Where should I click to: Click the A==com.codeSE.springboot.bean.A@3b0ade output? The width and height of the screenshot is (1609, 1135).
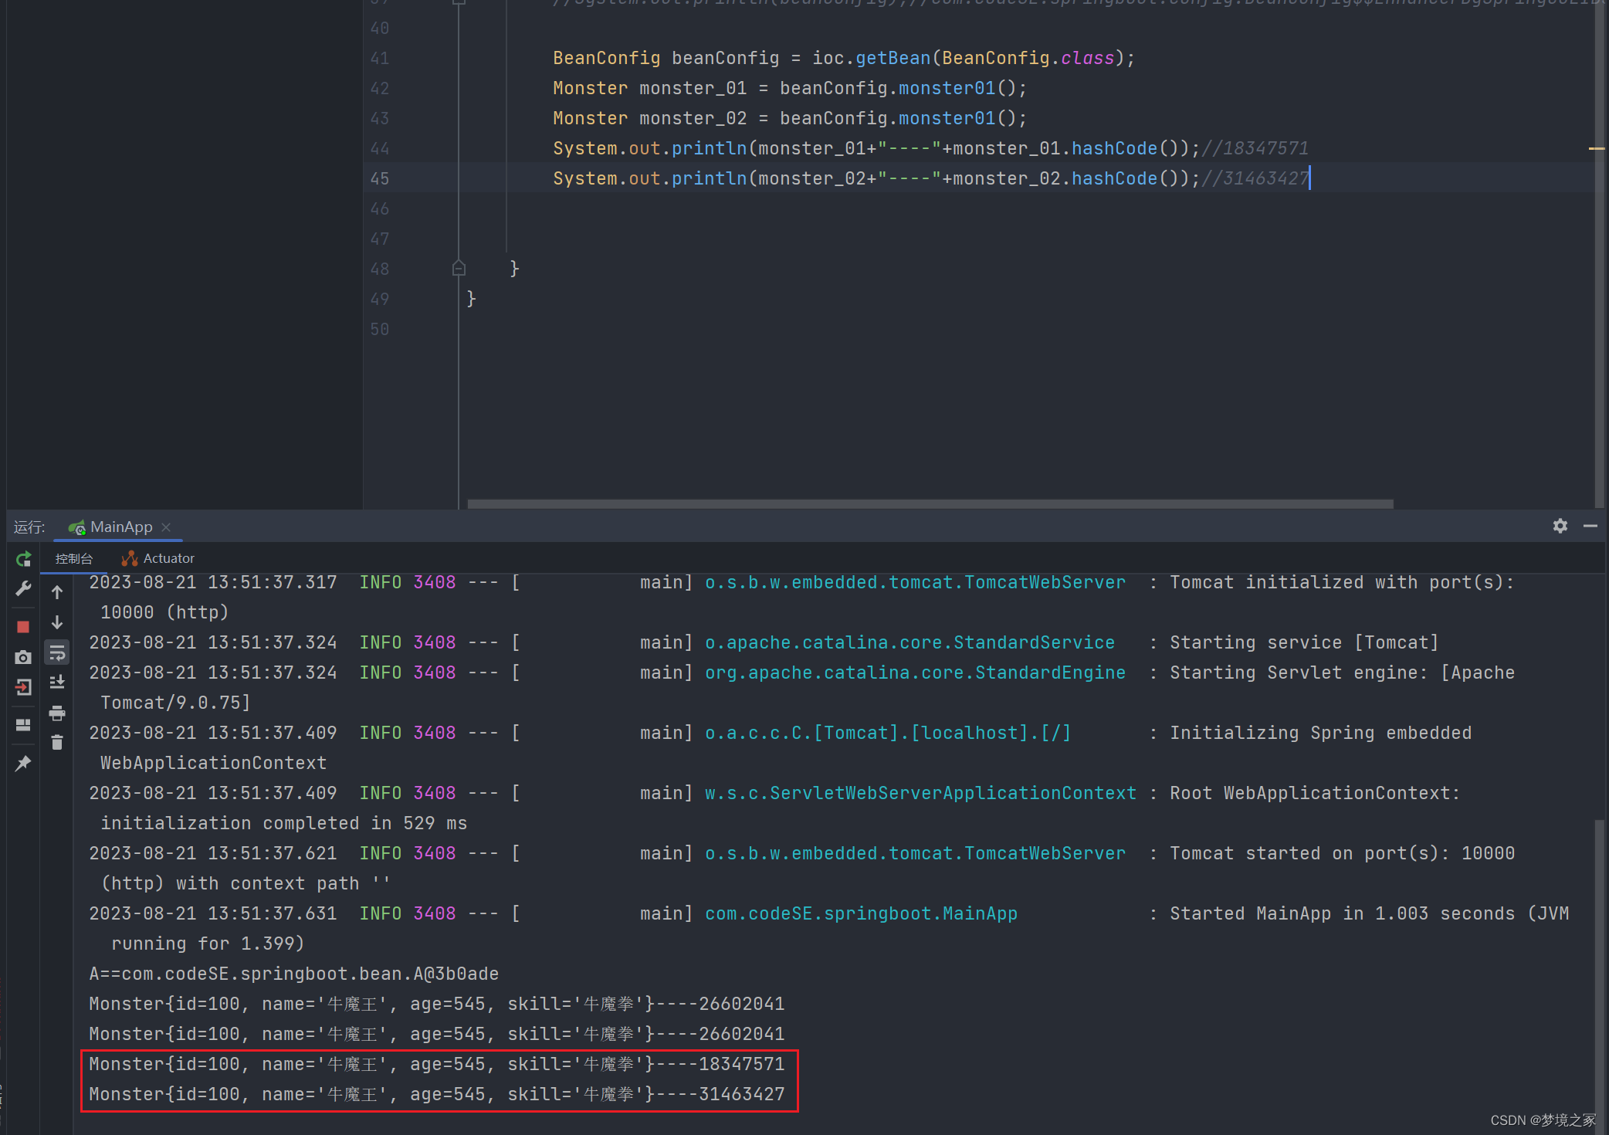(293, 974)
